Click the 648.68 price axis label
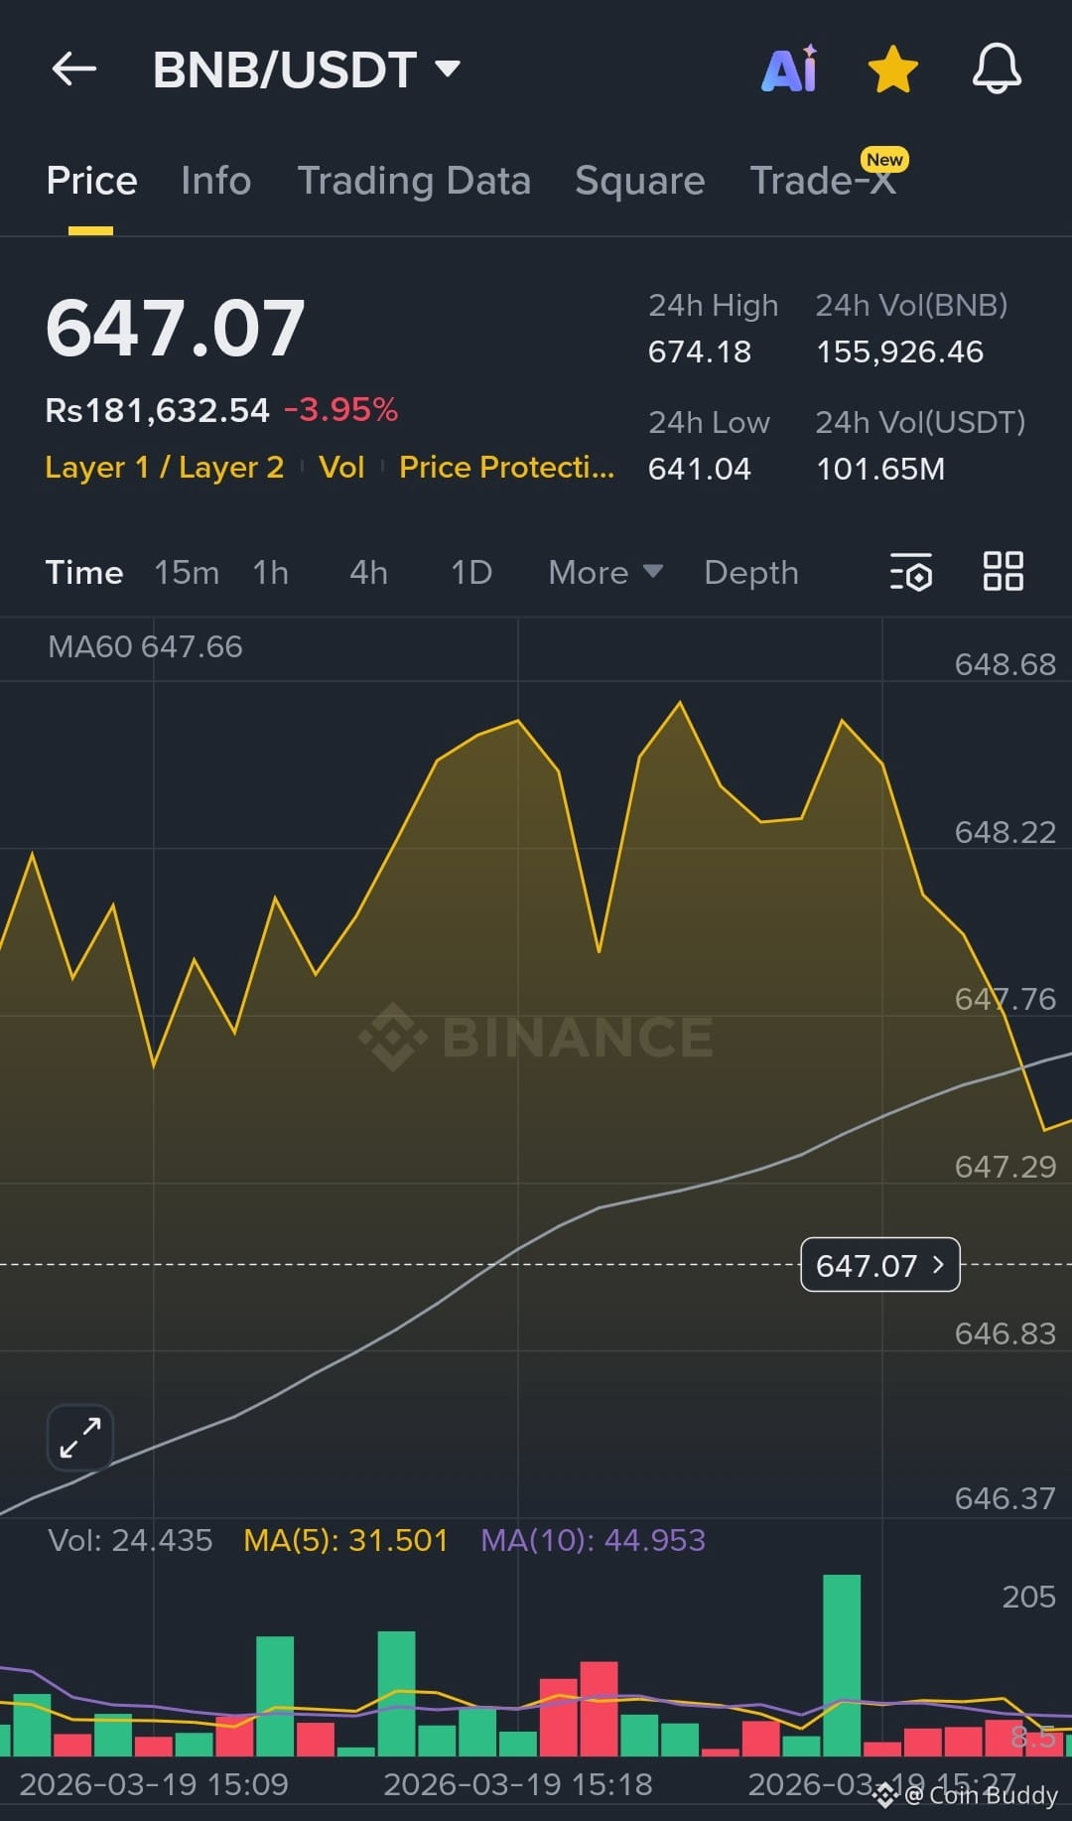This screenshot has height=1821, width=1072. point(1005,664)
